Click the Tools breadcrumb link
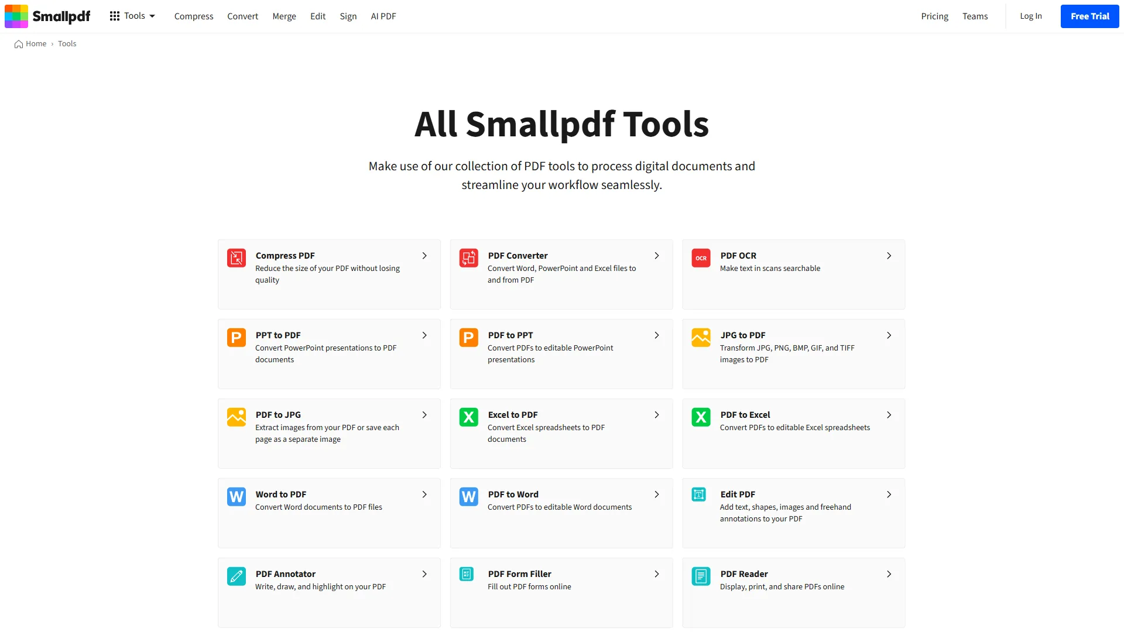1124x632 pixels. [x=67, y=44]
